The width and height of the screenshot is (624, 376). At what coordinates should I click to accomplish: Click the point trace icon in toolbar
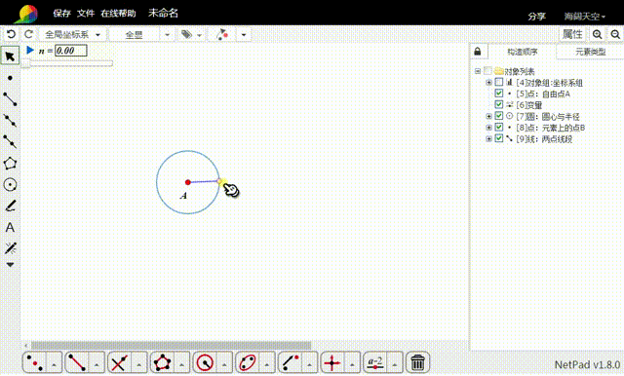[222, 34]
